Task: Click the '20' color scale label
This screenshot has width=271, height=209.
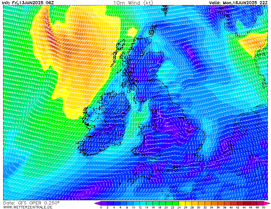Action: 166,207
